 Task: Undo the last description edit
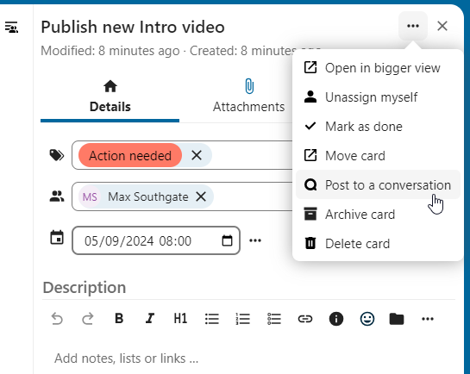point(57,319)
